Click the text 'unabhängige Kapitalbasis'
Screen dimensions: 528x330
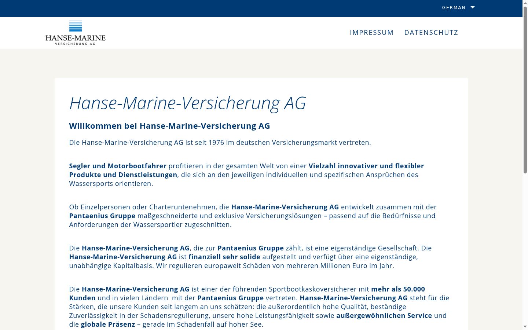(111, 265)
